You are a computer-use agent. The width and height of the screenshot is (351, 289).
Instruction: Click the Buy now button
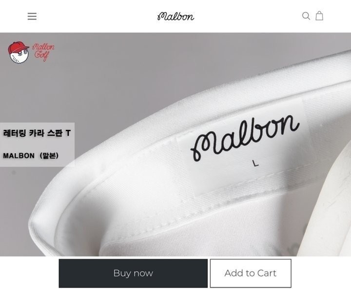click(133, 273)
